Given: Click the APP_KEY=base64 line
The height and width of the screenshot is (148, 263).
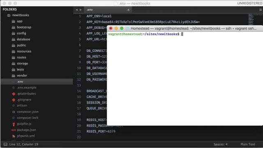Looking at the screenshot, I should (143, 22).
